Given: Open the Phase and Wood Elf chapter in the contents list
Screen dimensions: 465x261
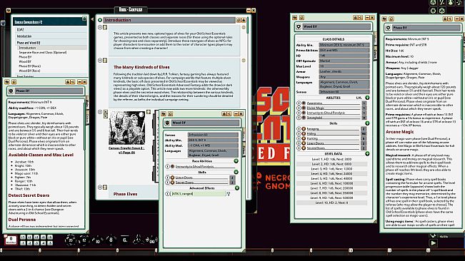Looking at the screenshot, I should pyautogui.click(x=29, y=43).
